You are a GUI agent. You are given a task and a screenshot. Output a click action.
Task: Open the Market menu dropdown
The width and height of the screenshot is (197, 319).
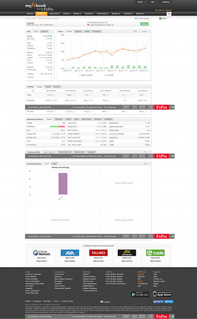point(78,14)
